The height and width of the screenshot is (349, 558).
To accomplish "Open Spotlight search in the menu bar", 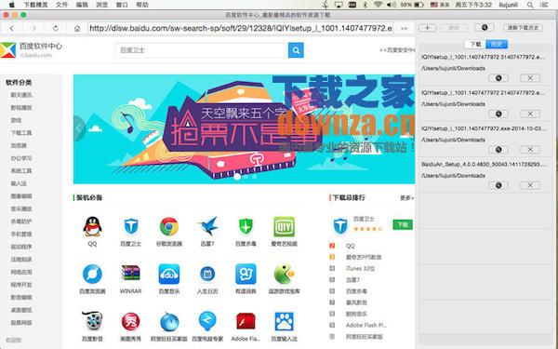I will tap(530, 5).
